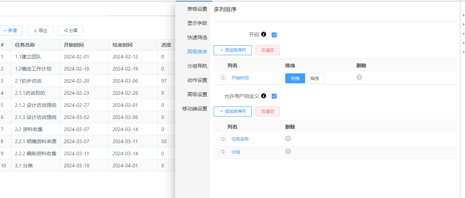This screenshot has height=198, width=465.
Task: Delete the 开始时间 sort column
Action: tap(359, 77)
